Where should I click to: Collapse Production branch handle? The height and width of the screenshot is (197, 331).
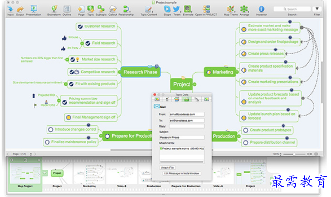[x=239, y=136]
